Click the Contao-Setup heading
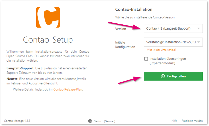209x126 pixels. 48,40
